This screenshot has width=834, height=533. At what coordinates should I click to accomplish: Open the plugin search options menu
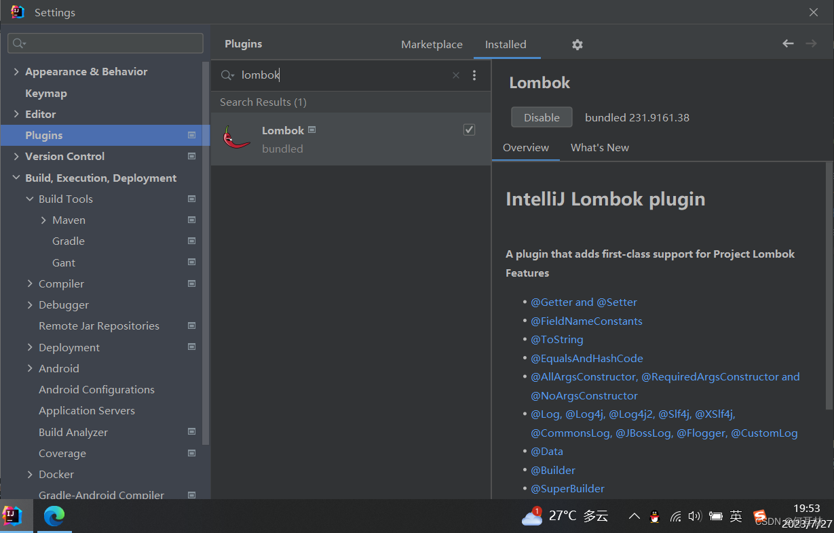[x=474, y=75]
